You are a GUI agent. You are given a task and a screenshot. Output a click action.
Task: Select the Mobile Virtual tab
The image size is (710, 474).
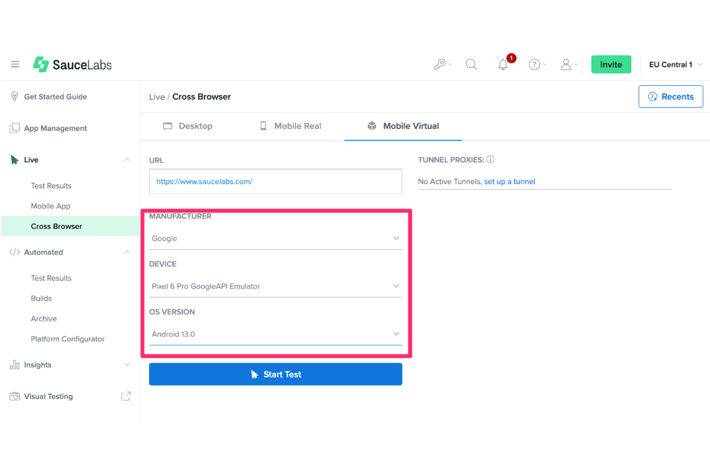pos(403,126)
